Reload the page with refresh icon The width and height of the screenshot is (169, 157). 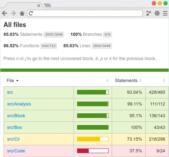coord(31,13)
